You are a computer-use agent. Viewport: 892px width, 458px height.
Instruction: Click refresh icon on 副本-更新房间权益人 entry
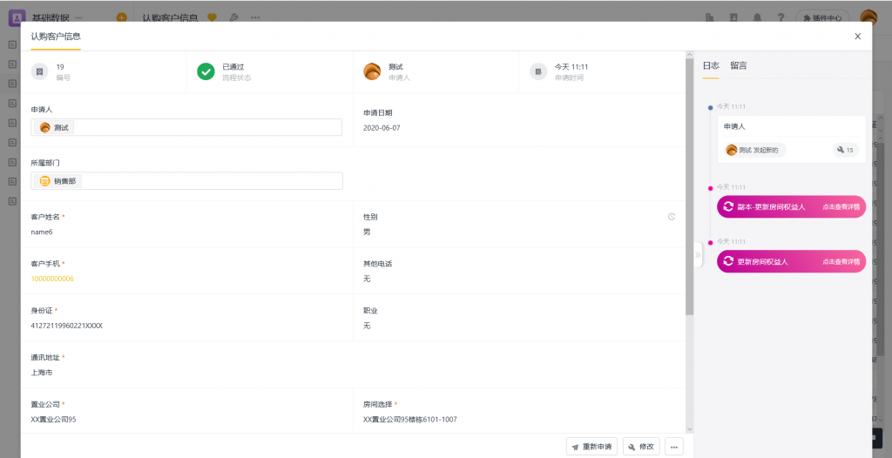(x=728, y=207)
